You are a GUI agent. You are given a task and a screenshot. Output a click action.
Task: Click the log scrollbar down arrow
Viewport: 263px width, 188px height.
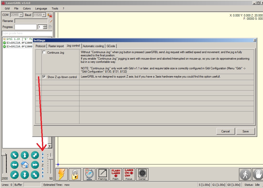pyautogui.click(x=50, y=146)
